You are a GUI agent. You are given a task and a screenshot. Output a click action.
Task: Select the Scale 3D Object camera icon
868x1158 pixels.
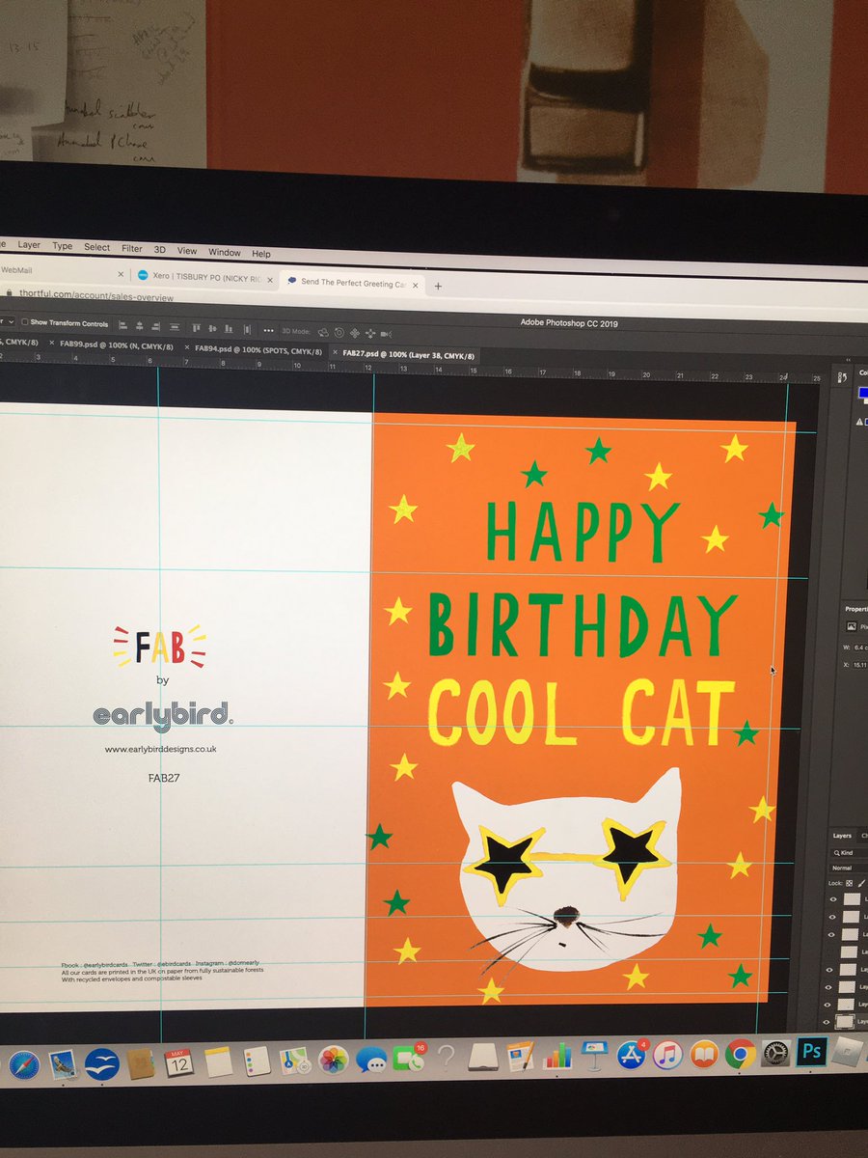coord(386,333)
